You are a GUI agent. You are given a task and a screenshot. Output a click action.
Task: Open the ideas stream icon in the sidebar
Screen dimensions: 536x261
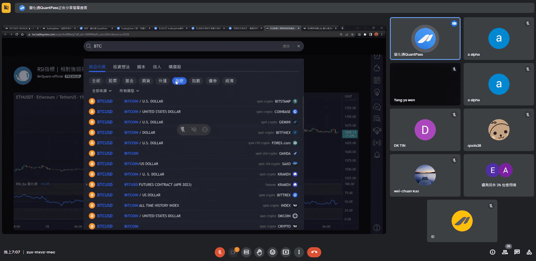377,130
